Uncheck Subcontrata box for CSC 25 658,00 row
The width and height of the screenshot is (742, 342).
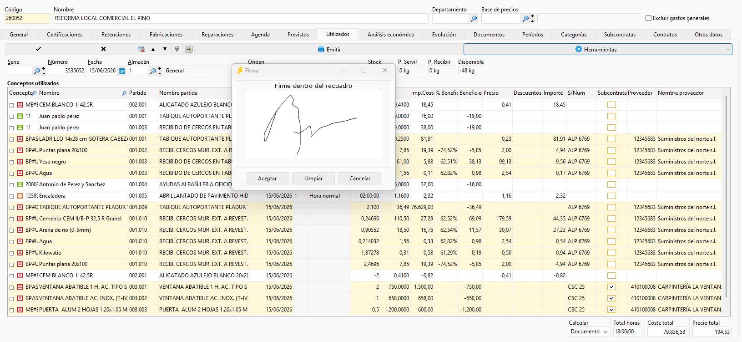[x=611, y=298]
